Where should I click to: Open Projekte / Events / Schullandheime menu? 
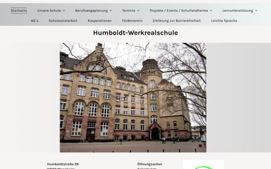(179, 10)
